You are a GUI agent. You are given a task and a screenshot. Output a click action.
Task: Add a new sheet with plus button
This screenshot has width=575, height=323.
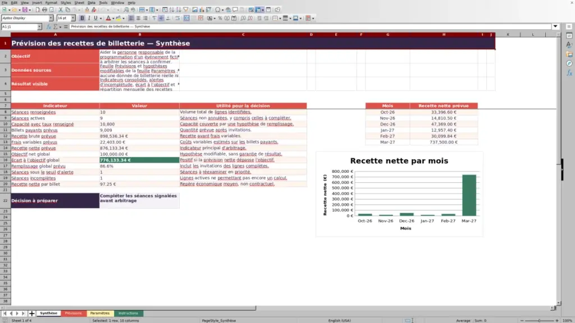(x=31, y=313)
